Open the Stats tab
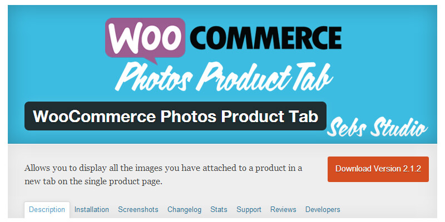Screen dimensions: 445x222 point(219,210)
